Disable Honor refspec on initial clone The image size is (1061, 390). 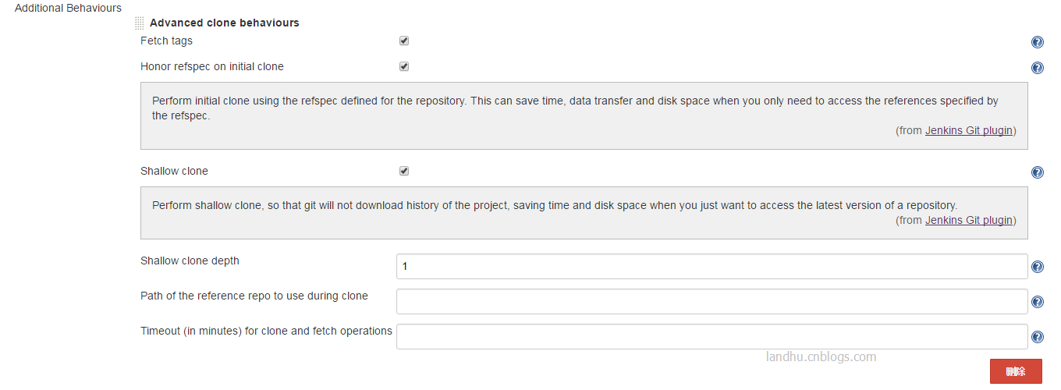pos(404,66)
